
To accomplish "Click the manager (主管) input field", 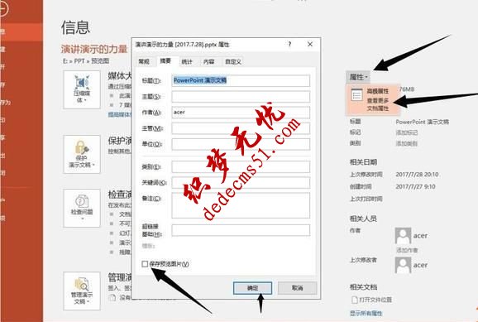I will coord(241,128).
